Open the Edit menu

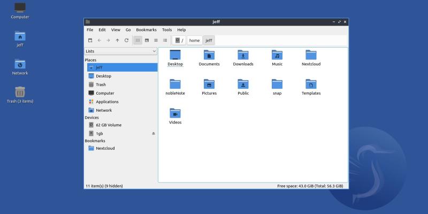pos(102,30)
